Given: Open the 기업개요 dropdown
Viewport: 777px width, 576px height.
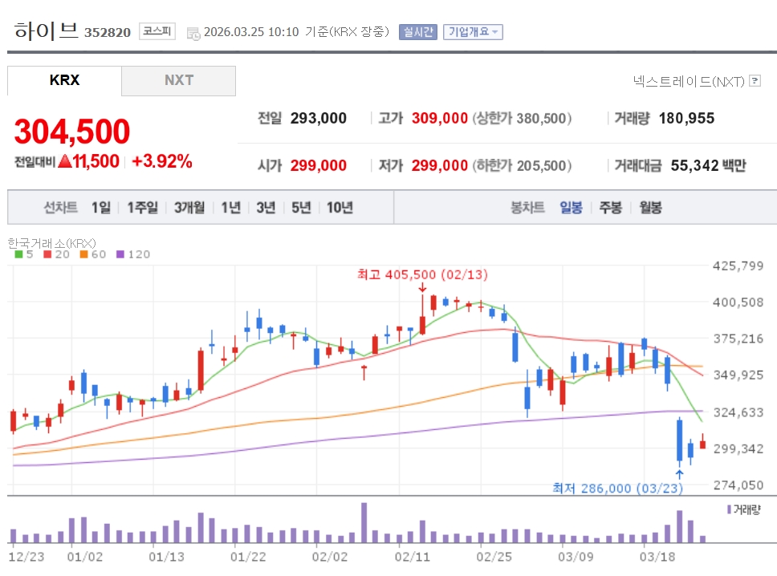Looking at the screenshot, I should 473,32.
